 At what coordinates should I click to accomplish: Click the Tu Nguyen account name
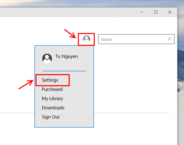tap(66, 56)
